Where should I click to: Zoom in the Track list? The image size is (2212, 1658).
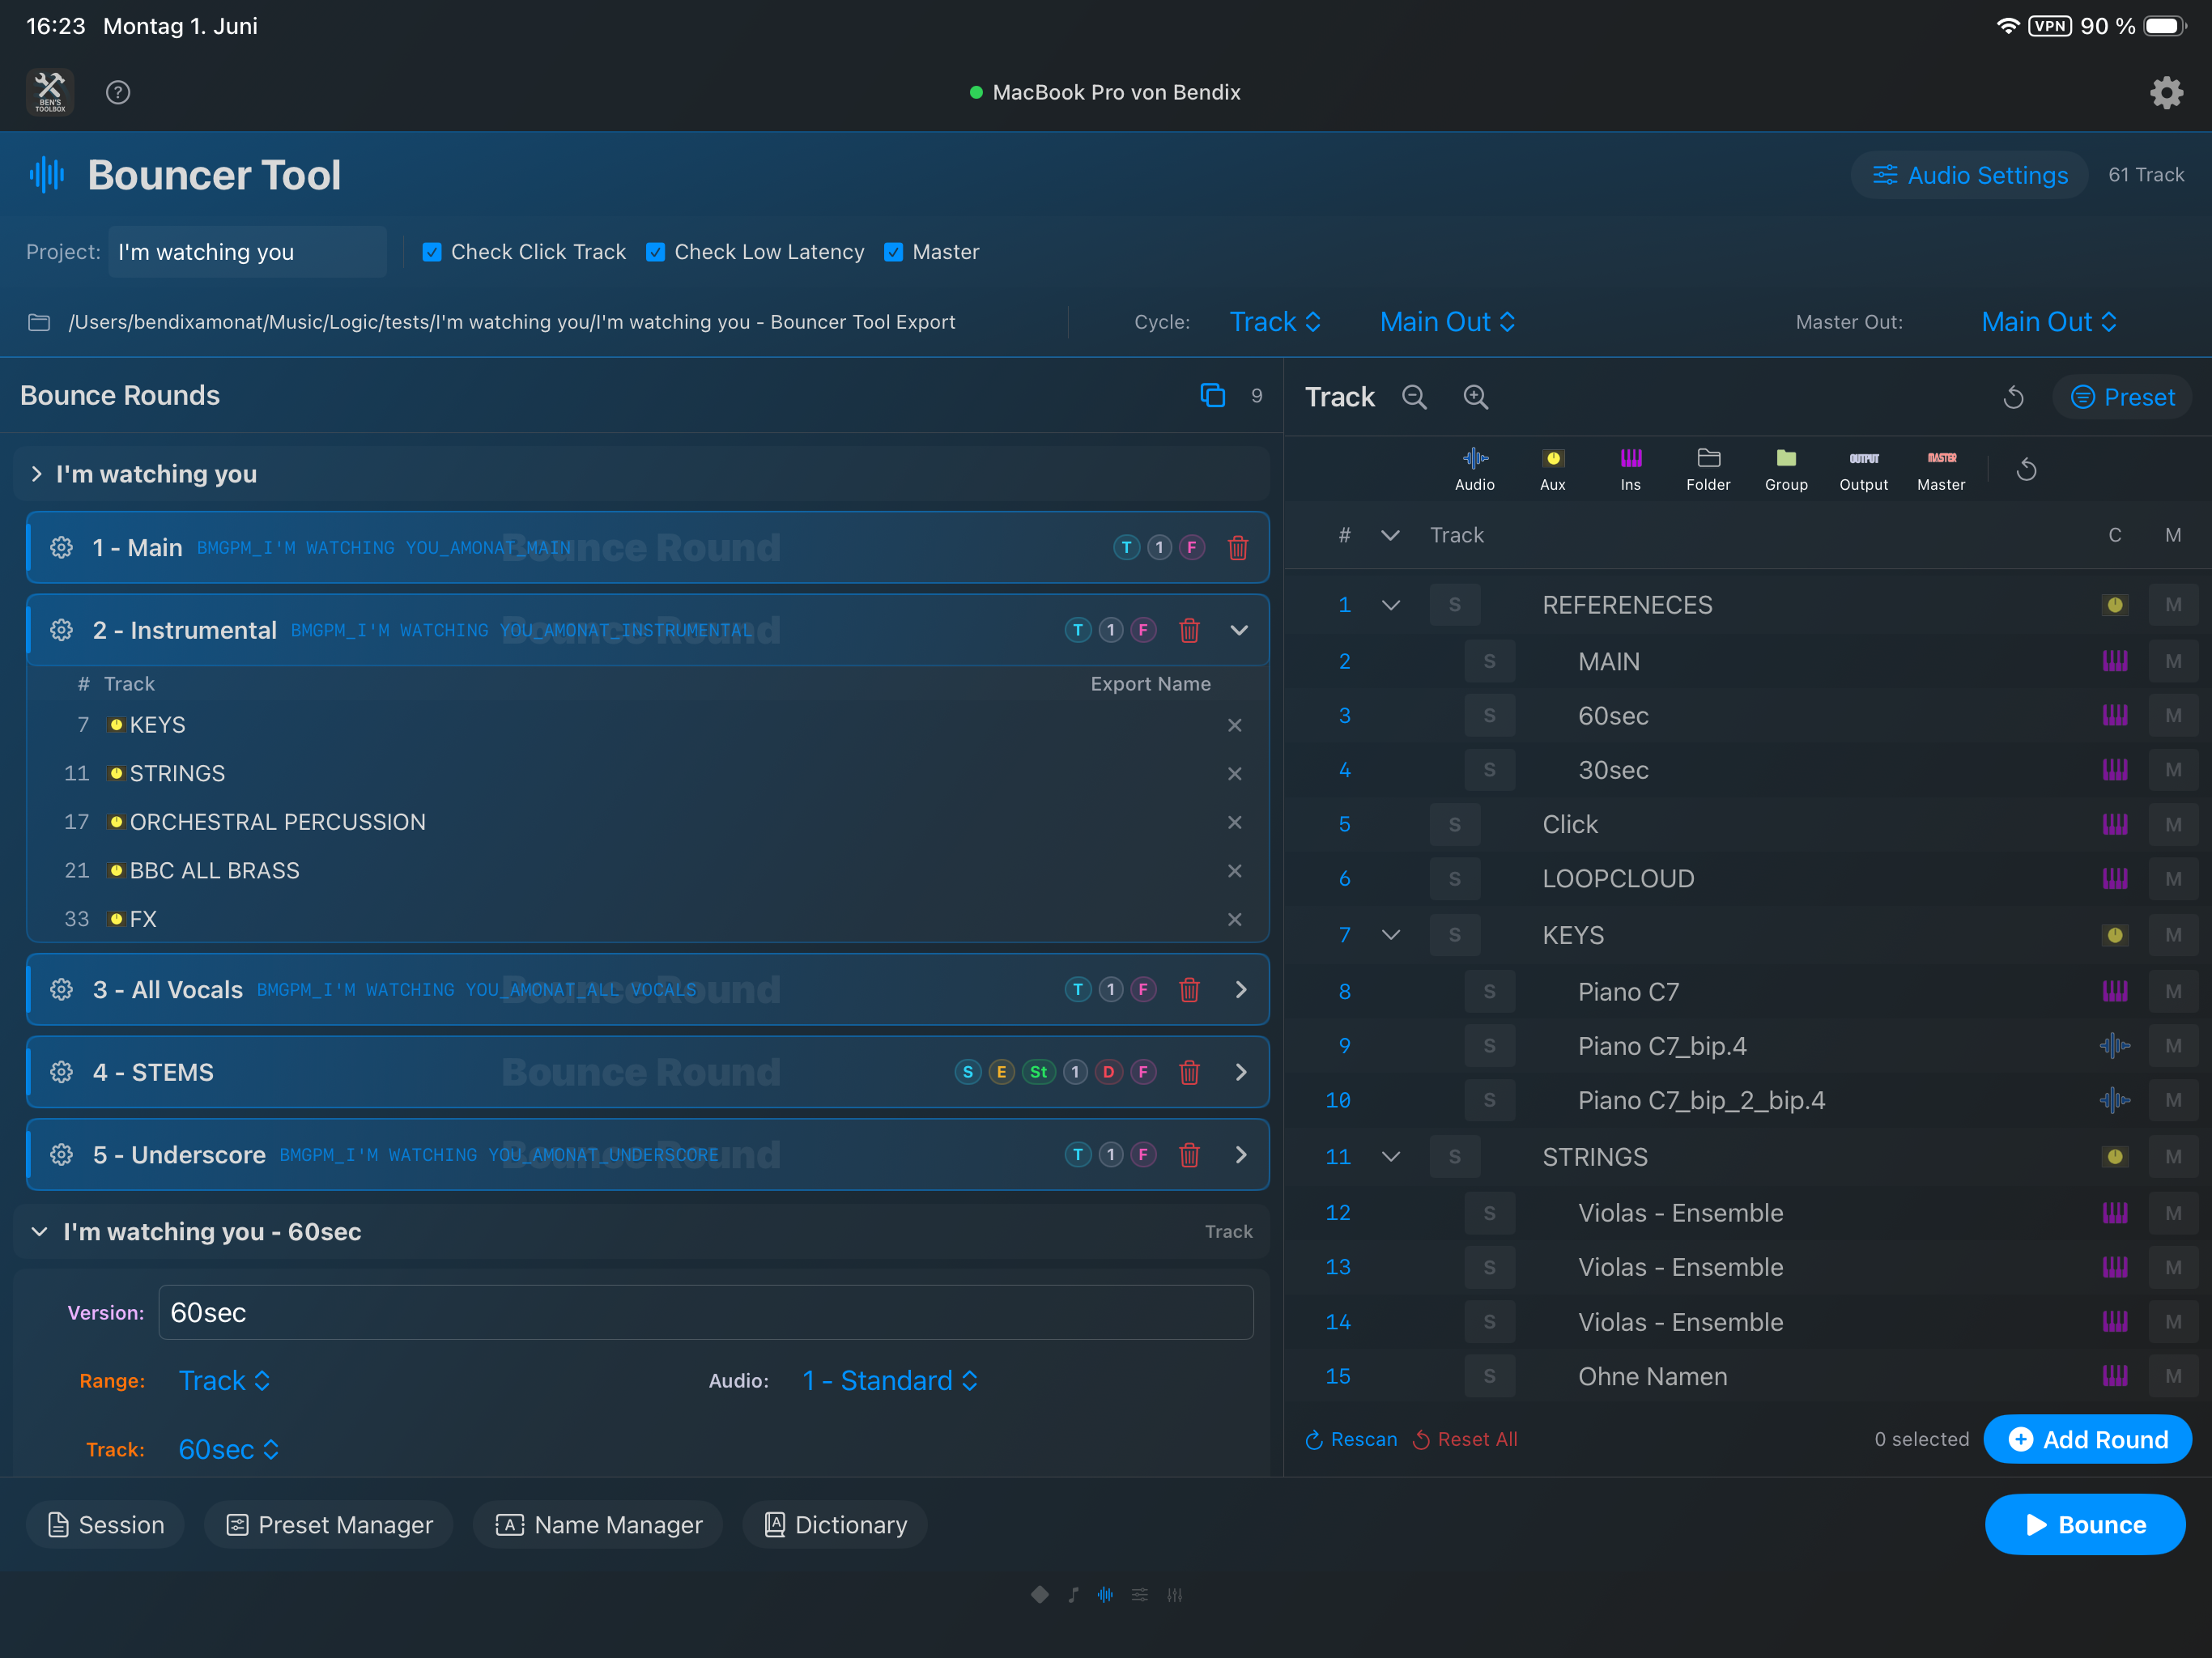(1476, 397)
